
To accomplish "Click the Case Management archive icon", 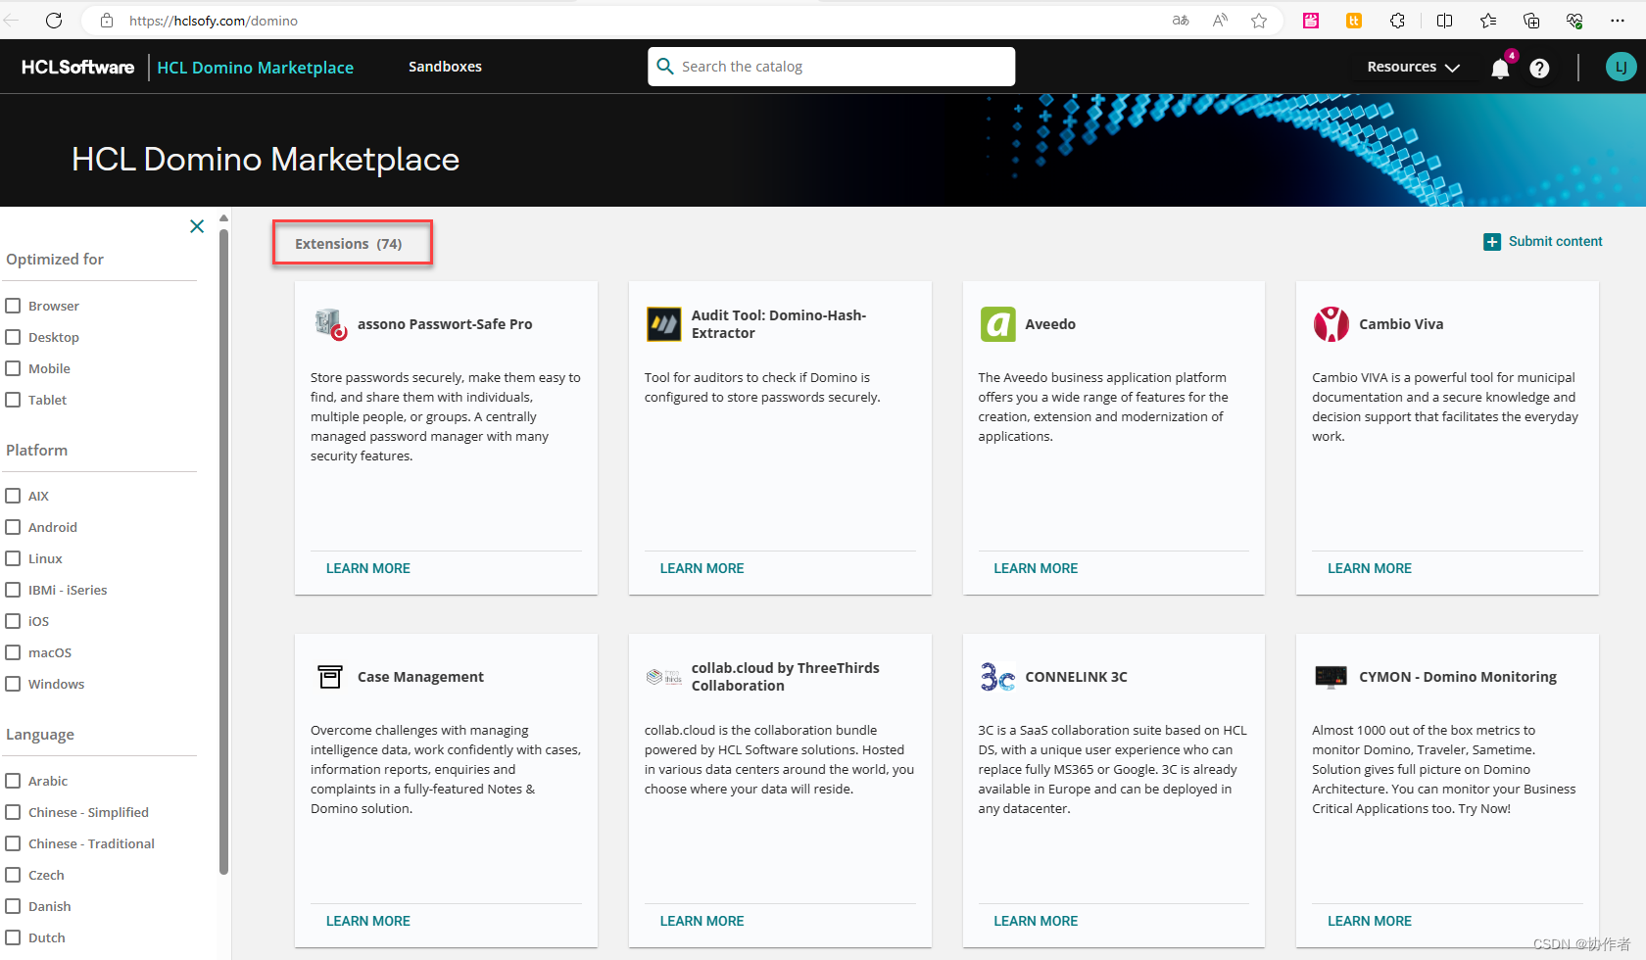I will (330, 677).
